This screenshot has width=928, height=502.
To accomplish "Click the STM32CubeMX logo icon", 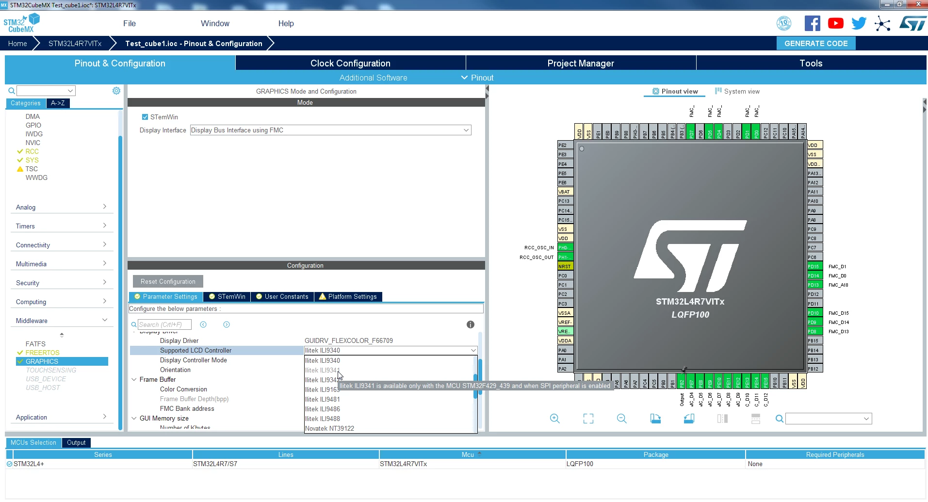I will coord(21,23).
